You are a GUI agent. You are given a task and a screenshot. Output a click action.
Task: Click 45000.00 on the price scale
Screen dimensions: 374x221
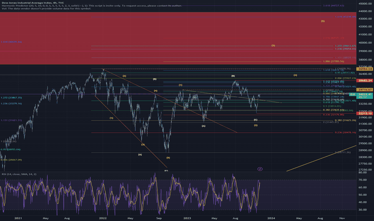pos(365,4)
